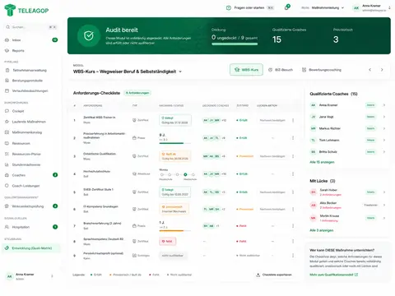Open the three-dot menu for row 1
Viewport: 395px width, 296px height.
293,120
